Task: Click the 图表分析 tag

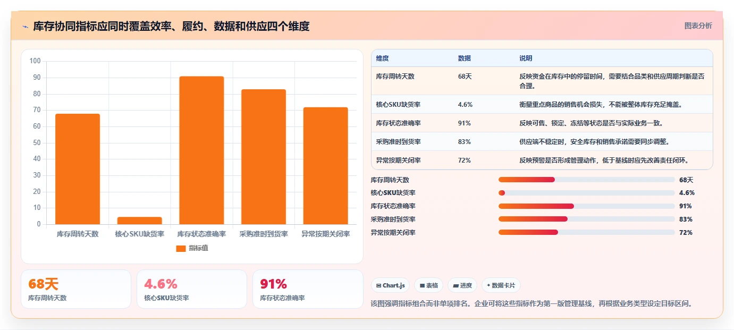Action: (698, 26)
